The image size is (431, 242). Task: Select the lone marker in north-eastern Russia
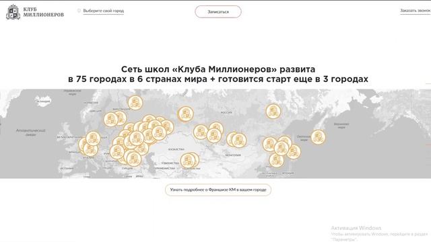click(x=273, y=111)
